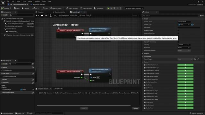Click Add in the Components panel

coord(5,15)
